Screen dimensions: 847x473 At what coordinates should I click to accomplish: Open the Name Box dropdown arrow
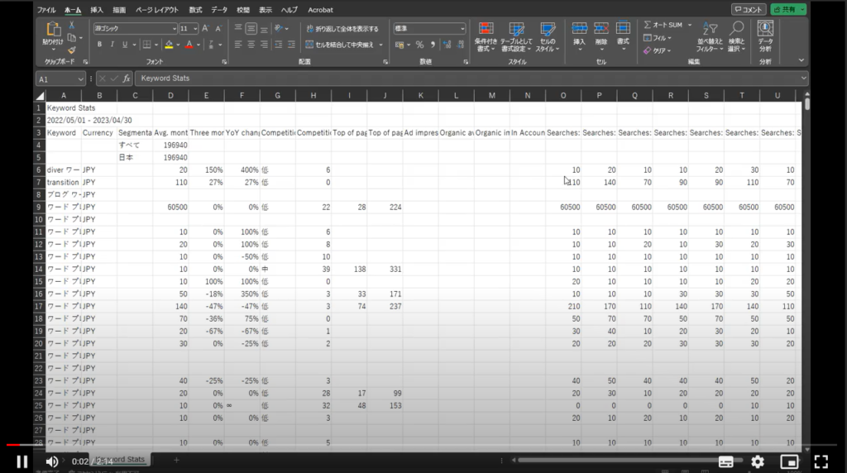pos(81,79)
